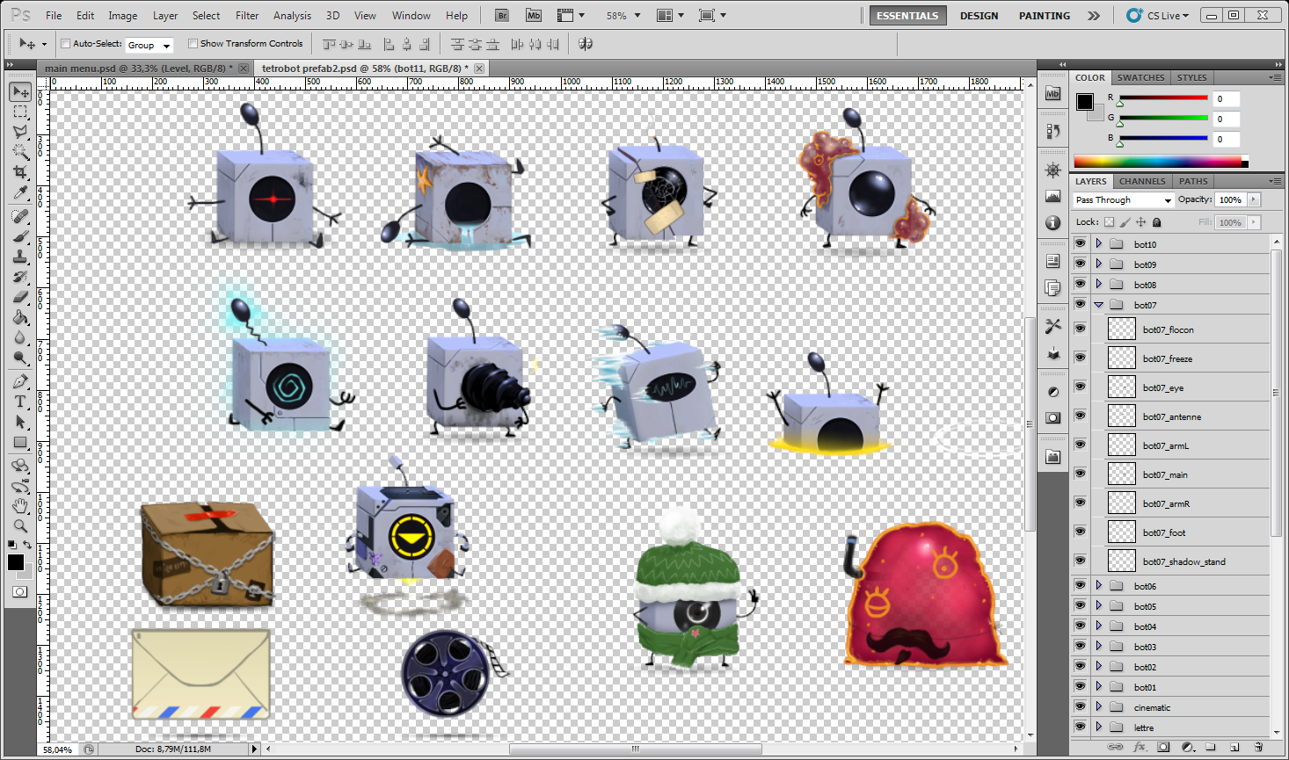Select the Path Selection tool
The width and height of the screenshot is (1289, 760).
point(20,422)
